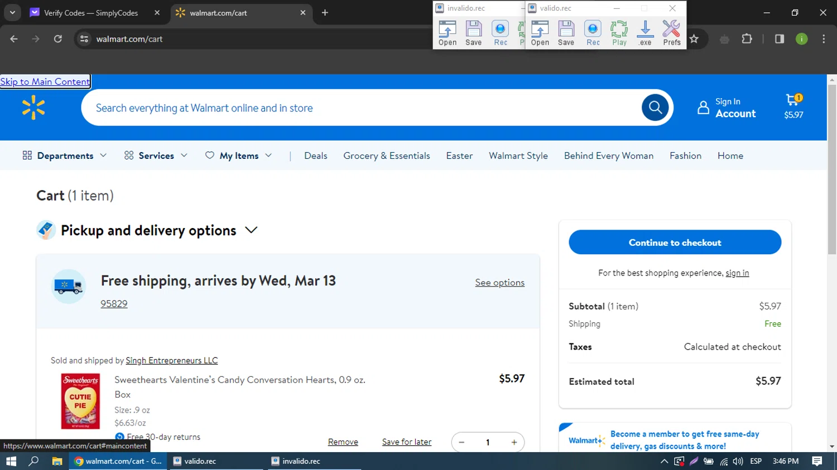Open Chrome profile avatar

802,39
